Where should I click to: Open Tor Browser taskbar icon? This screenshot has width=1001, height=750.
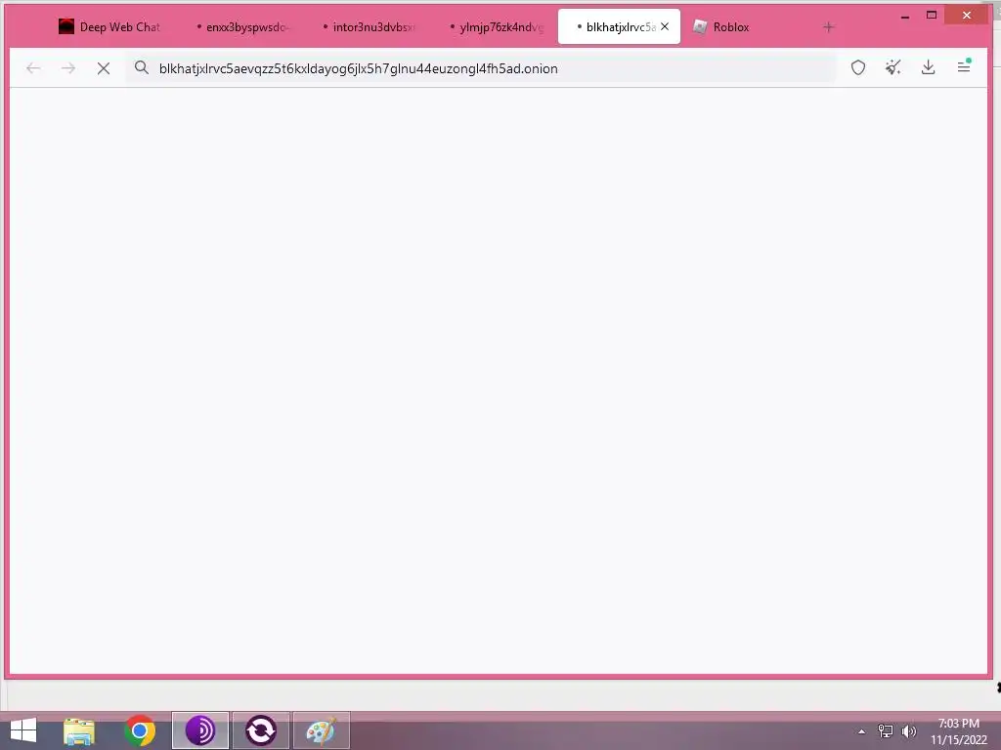coord(199,730)
